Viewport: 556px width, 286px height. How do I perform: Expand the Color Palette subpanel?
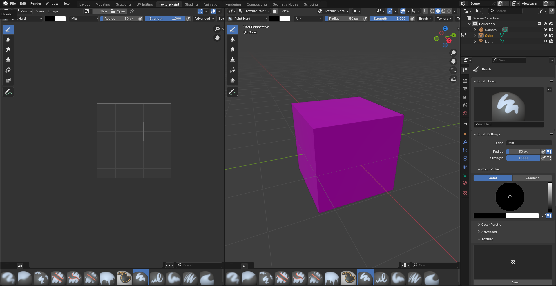point(479,225)
